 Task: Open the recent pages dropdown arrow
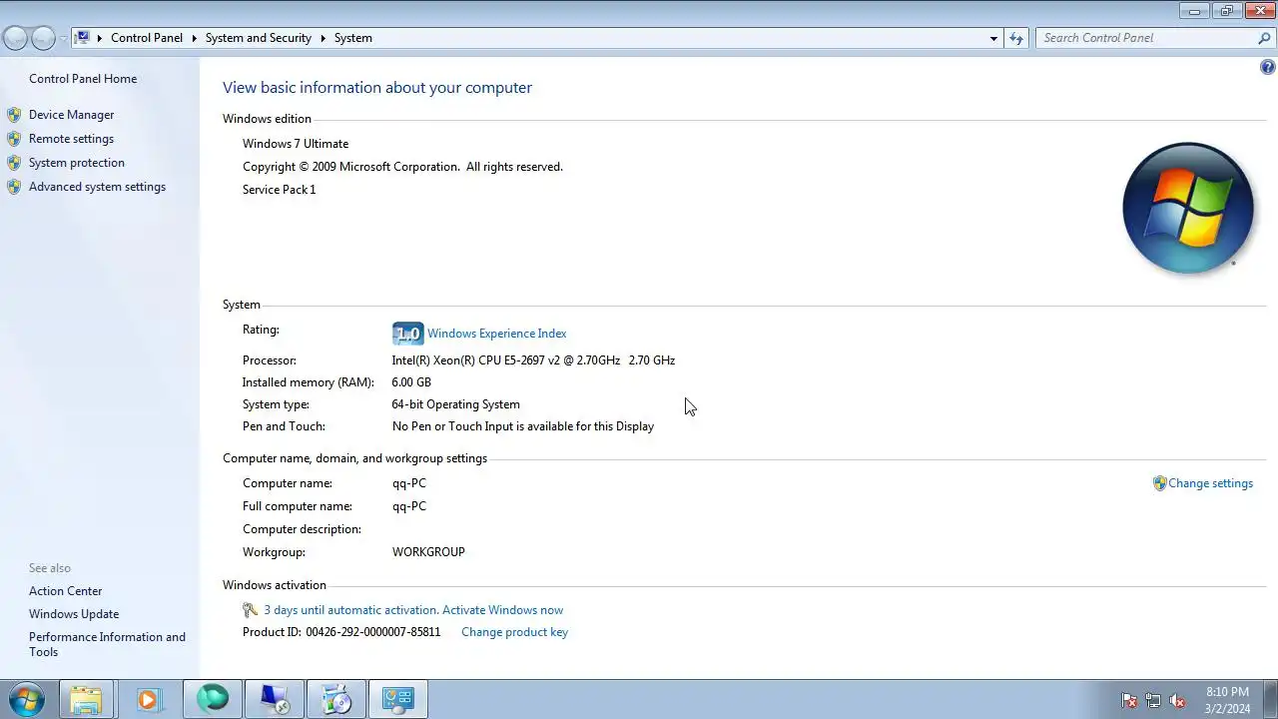click(x=63, y=38)
